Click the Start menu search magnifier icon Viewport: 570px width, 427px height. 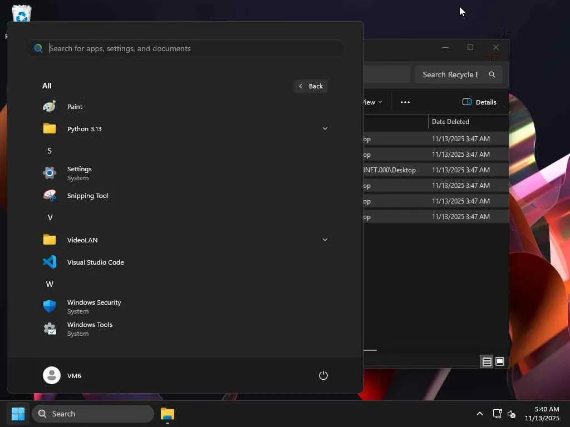tap(38, 48)
